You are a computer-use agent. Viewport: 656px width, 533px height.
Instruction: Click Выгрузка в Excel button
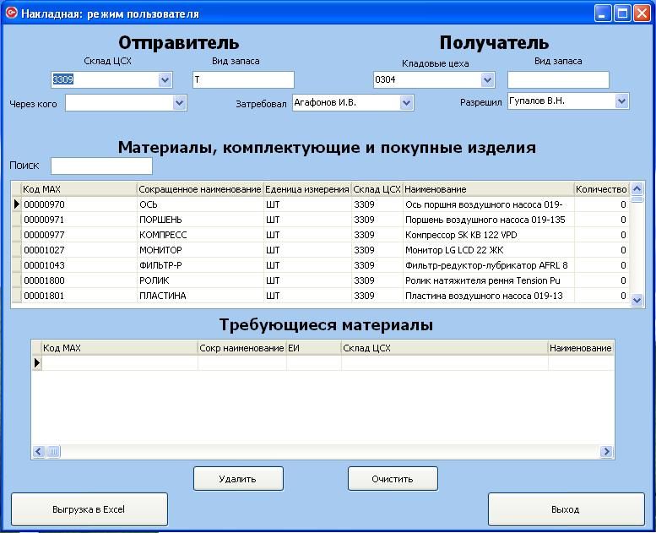click(89, 509)
